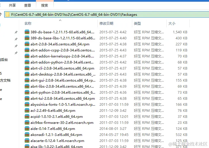Select filename abrt-tui-2.0.8-34.el6.centos.x86_64.rpm

point(62,99)
